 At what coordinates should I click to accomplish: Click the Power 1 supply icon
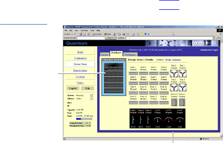(182, 102)
